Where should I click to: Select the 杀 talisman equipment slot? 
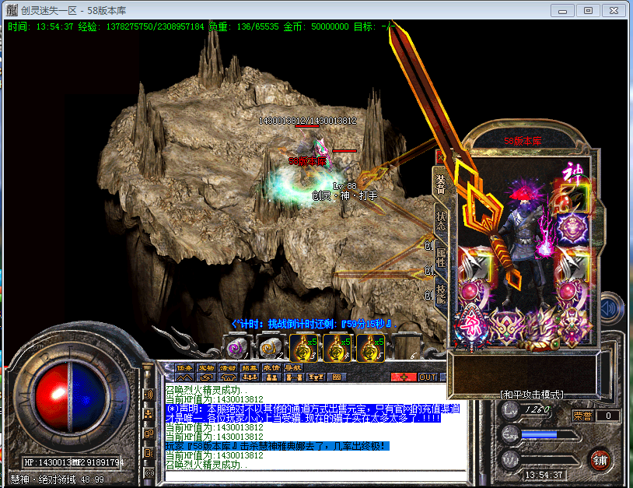pos(471,326)
